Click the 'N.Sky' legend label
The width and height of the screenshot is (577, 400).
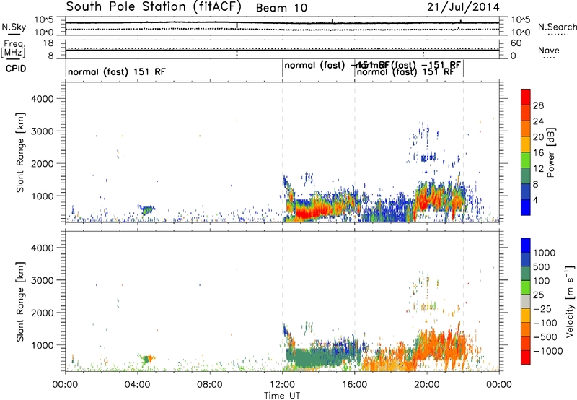pos(14,27)
